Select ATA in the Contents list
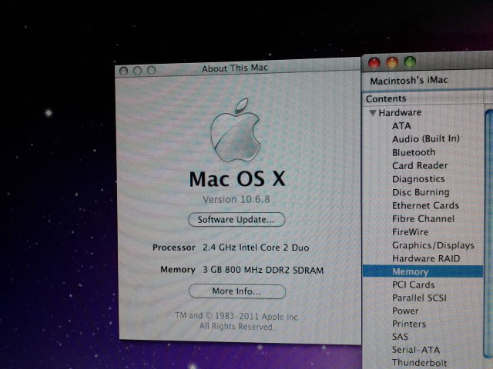Screen dimensions: 493x369 401,126
